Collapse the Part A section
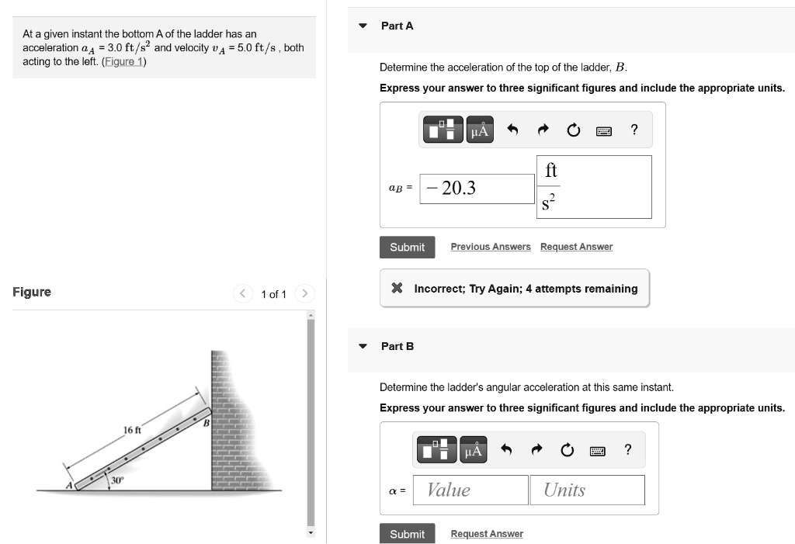This screenshot has width=795, height=544. click(x=363, y=26)
